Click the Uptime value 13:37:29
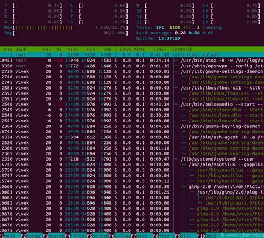The height and width of the screenshot is (238, 264). [x=169, y=38]
